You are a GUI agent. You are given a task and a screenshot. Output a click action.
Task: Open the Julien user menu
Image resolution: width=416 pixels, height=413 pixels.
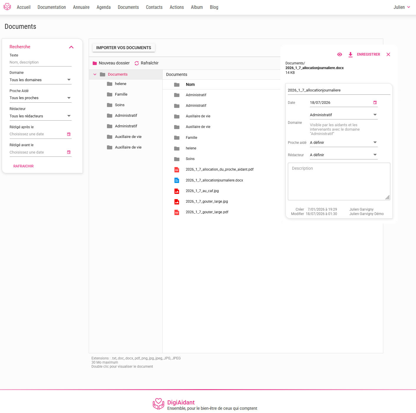(x=402, y=7)
